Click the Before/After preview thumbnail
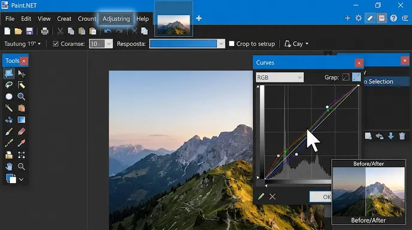This screenshot has width=412, height=230. pyautogui.click(x=369, y=192)
